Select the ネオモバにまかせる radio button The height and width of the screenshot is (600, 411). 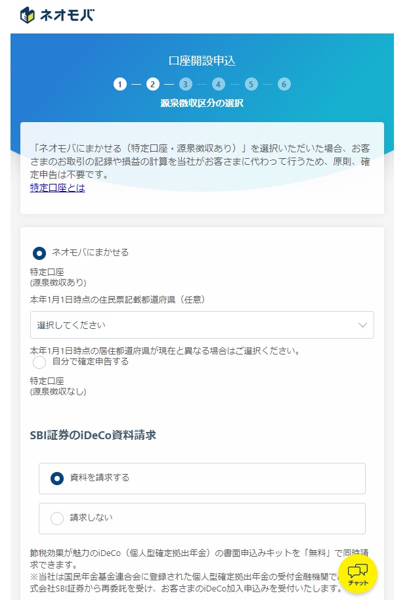pos(39,253)
